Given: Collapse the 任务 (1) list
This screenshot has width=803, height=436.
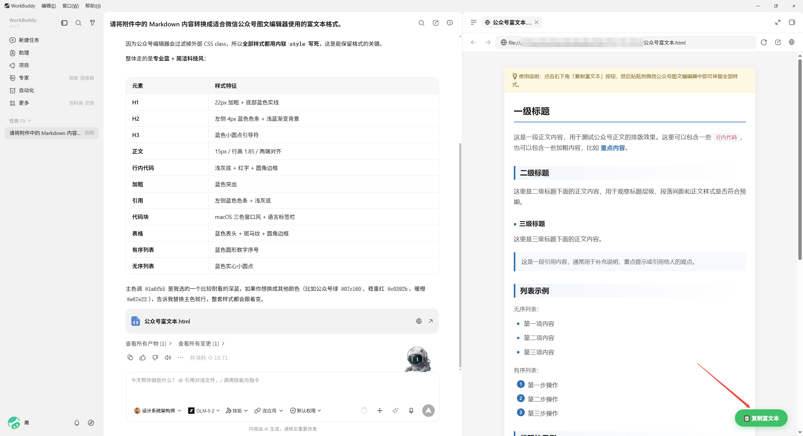Looking at the screenshot, I should pyautogui.click(x=20, y=121).
